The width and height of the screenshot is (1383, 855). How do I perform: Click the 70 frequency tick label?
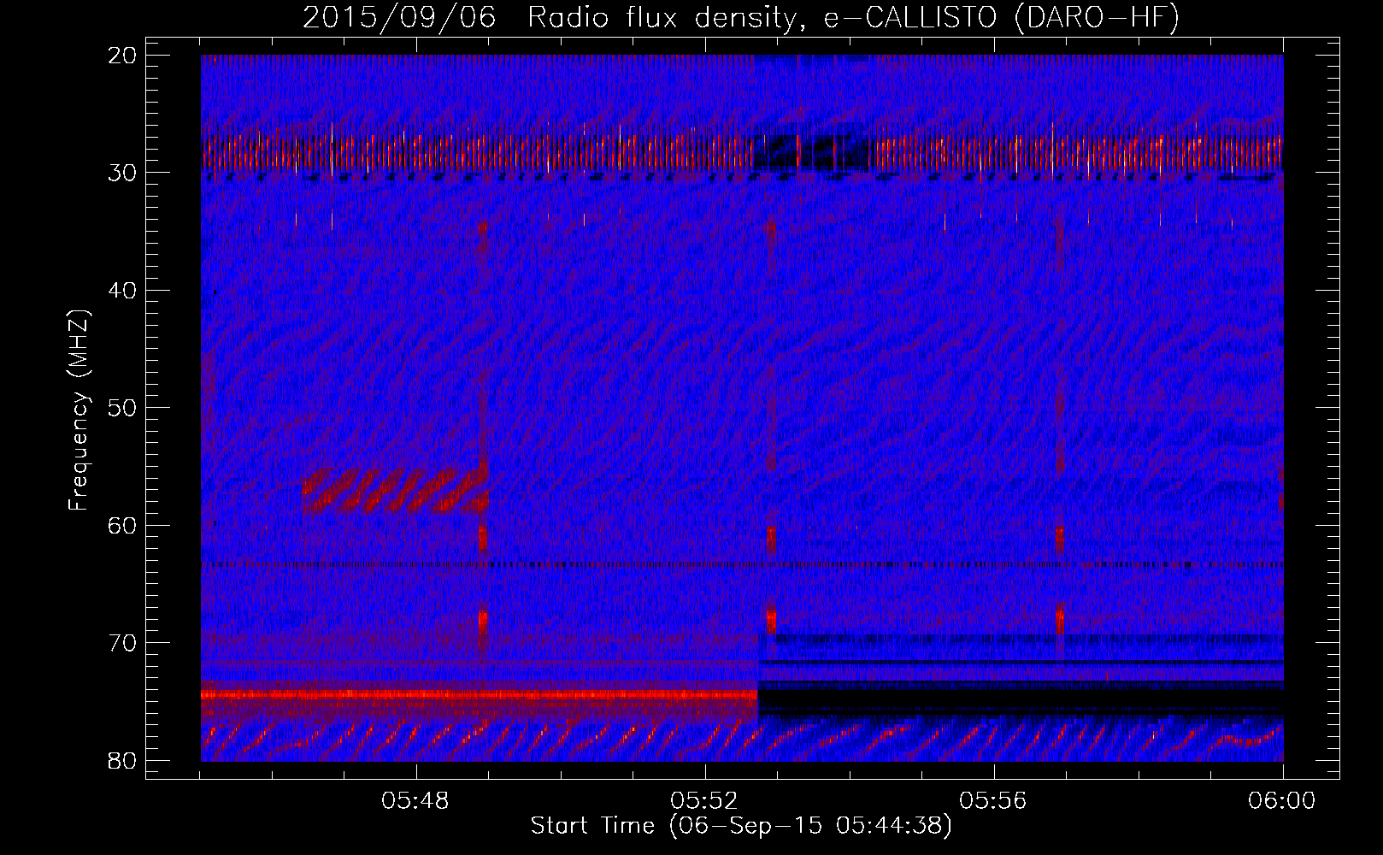[x=123, y=643]
